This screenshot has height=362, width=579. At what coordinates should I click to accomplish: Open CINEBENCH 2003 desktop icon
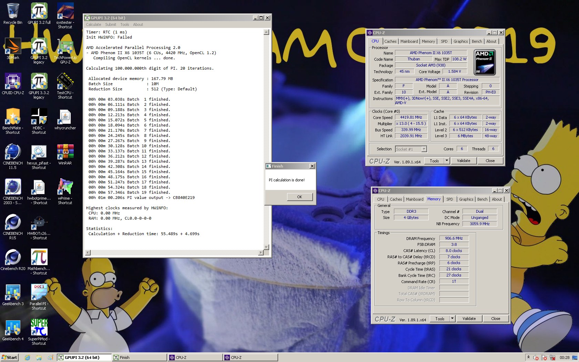13,192
